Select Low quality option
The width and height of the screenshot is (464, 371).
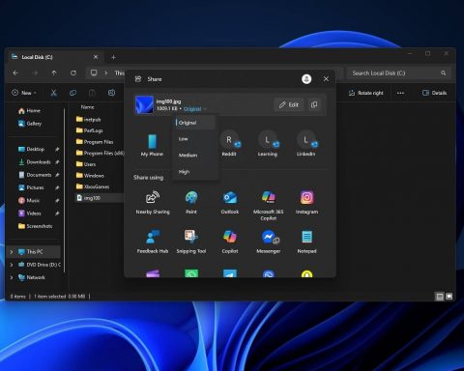point(195,139)
